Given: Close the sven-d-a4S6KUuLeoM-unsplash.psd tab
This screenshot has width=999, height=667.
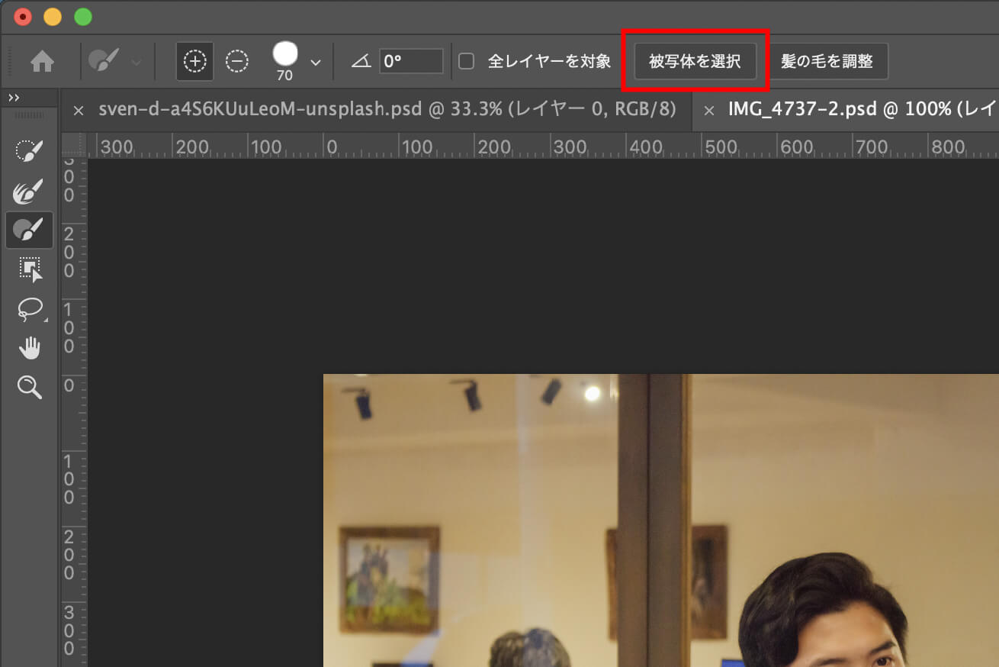Looking at the screenshot, I should pos(78,111).
